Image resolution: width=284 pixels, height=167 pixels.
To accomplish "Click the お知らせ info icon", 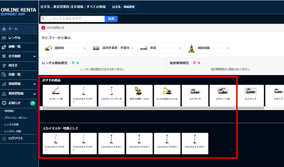I will click(4, 103).
